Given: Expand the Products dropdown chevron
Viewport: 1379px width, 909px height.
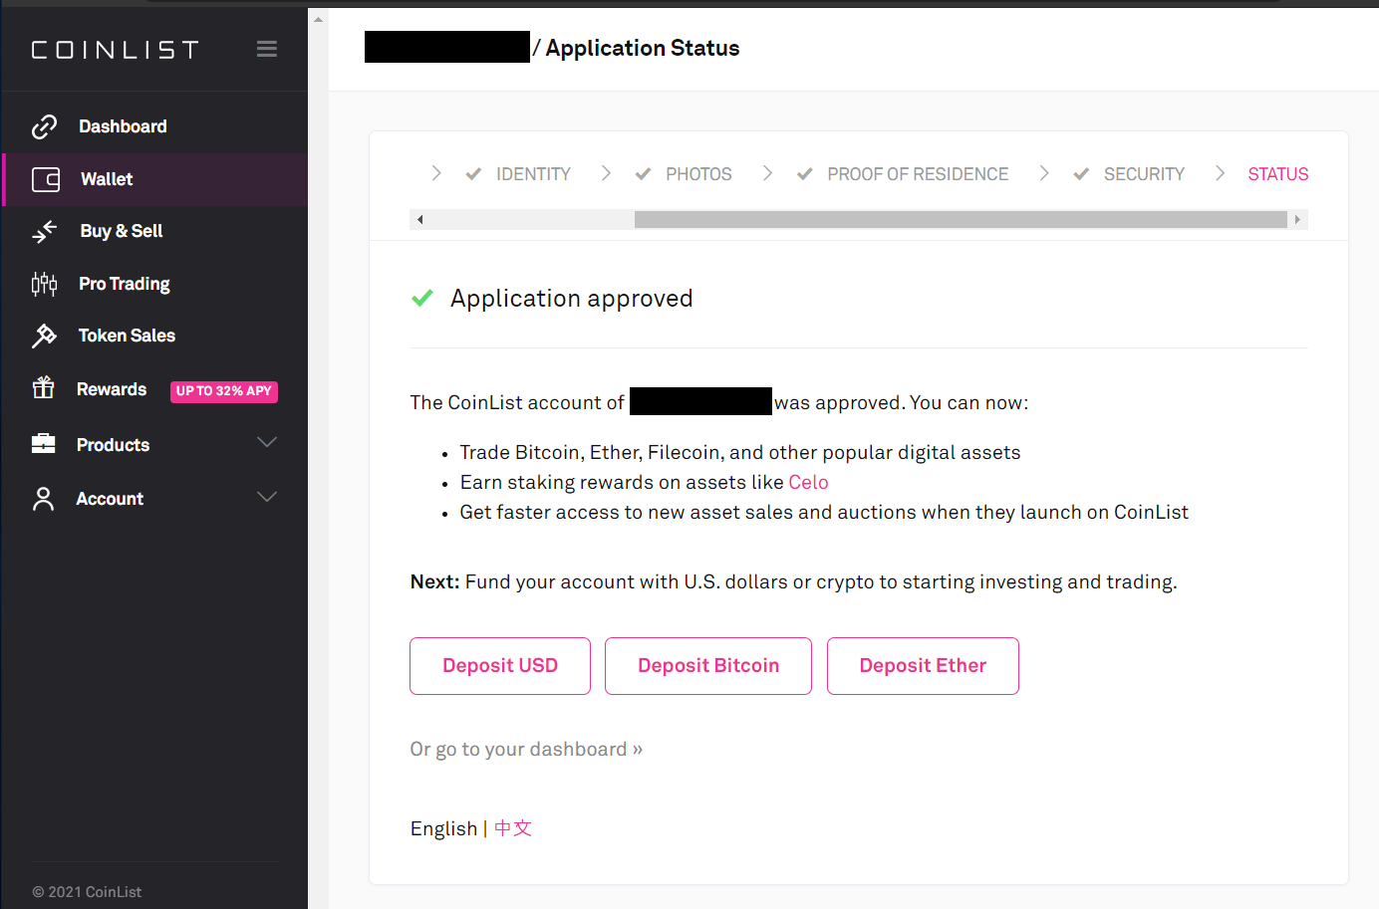Looking at the screenshot, I should point(267,442).
